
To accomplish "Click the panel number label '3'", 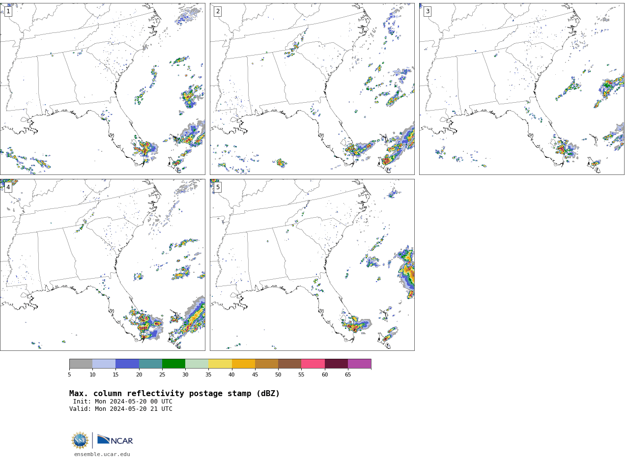I will (427, 11).
